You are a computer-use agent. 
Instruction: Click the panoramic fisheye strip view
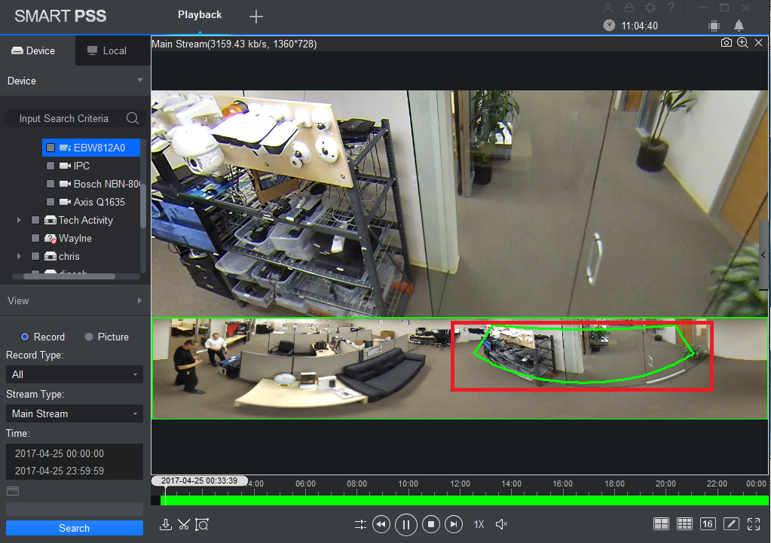coord(459,368)
